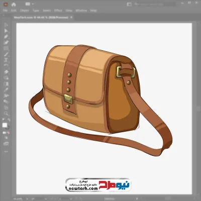
Task: Expand the zoom level dropdown in status bar
Action: click(27, 198)
